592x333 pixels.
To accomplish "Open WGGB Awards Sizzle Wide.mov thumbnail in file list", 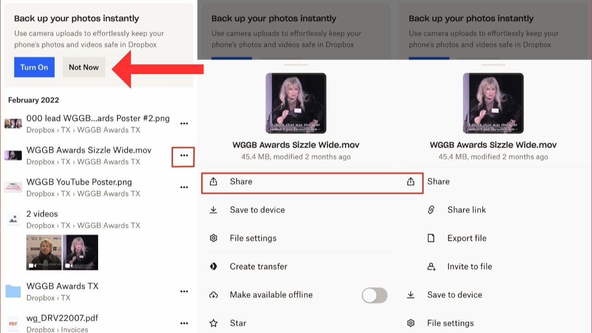I will (x=13, y=155).
